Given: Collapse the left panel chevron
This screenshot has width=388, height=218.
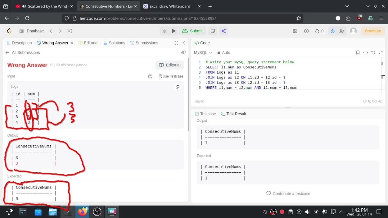Looking at the screenshot, I should click(x=184, y=43).
